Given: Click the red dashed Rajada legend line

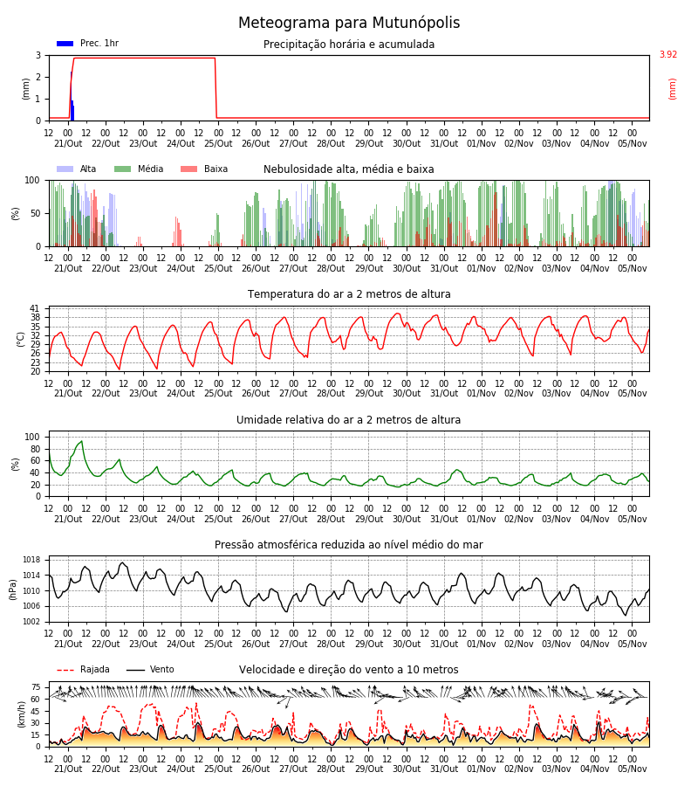Looking at the screenshot, I should coord(65,670).
